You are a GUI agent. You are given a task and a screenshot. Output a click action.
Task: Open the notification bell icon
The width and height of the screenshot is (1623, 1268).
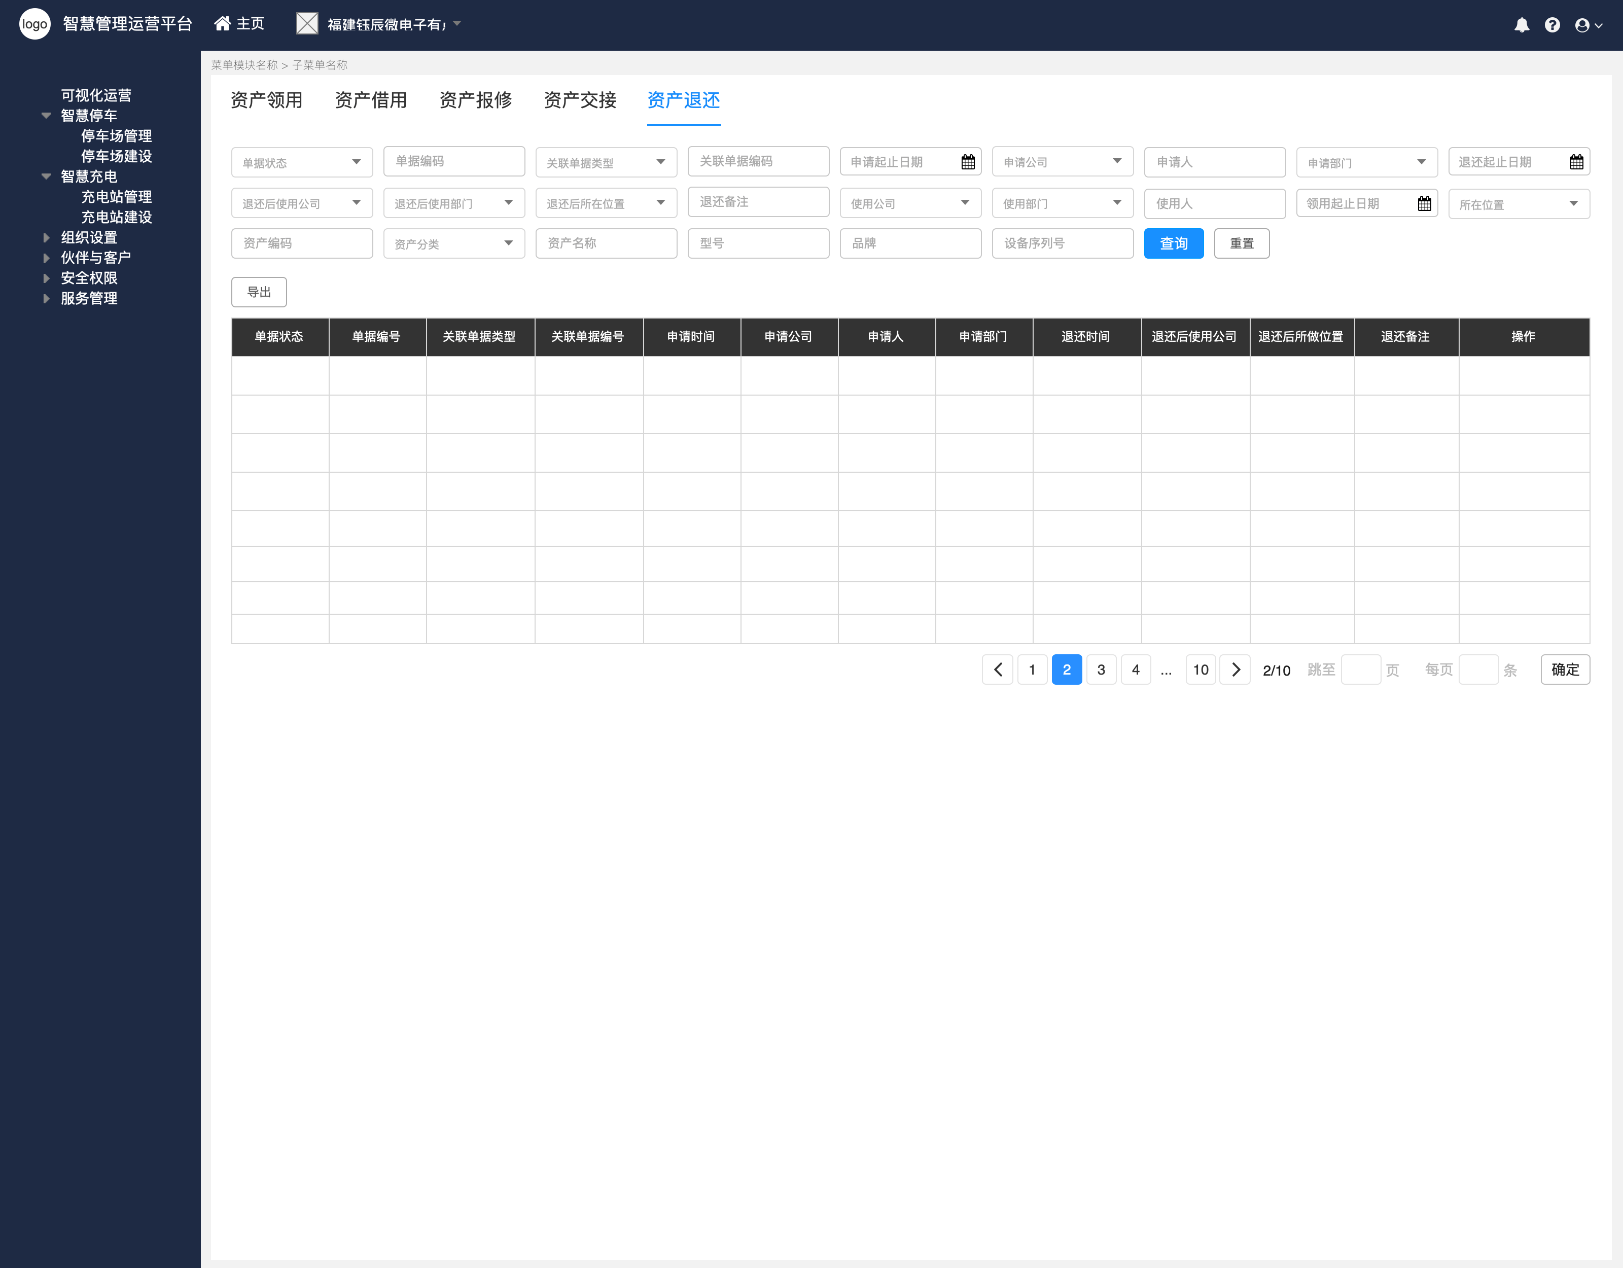[x=1521, y=25]
